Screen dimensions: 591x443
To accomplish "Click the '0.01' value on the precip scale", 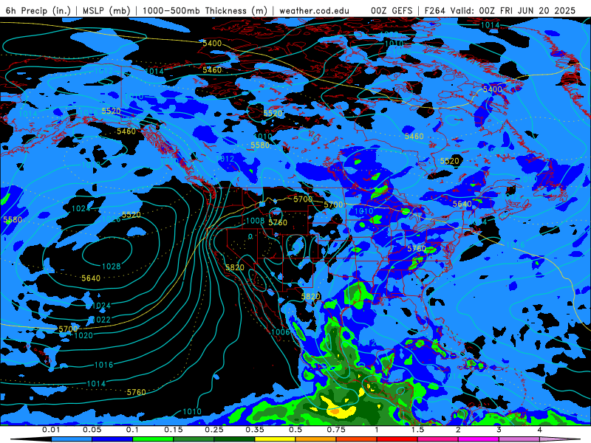I will click(x=51, y=430).
